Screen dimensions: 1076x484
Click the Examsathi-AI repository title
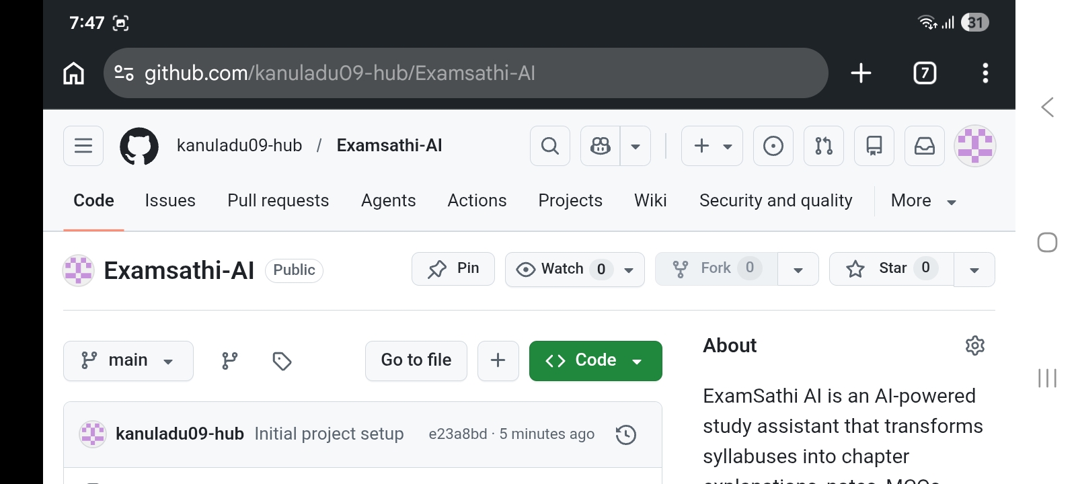click(x=179, y=270)
